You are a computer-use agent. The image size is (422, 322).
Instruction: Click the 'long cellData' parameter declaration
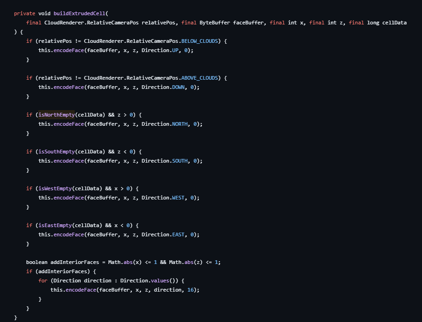tap(387, 23)
